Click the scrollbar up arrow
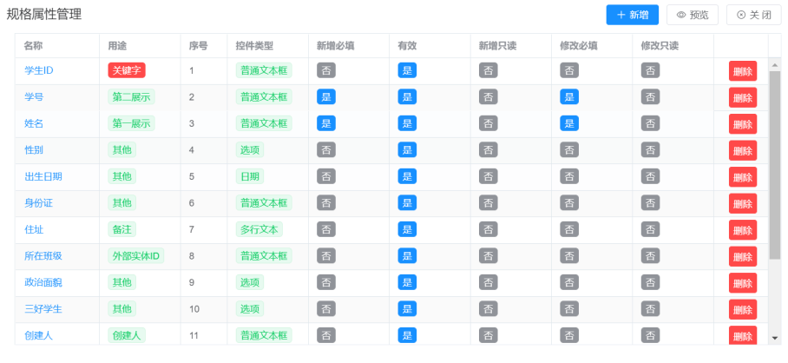Viewport: 788px width, 363px height. pyautogui.click(x=775, y=65)
